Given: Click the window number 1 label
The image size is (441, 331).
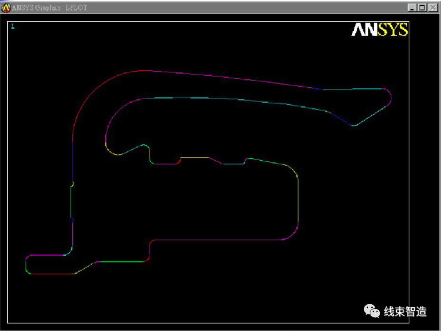Looking at the screenshot, I should pos(13,26).
